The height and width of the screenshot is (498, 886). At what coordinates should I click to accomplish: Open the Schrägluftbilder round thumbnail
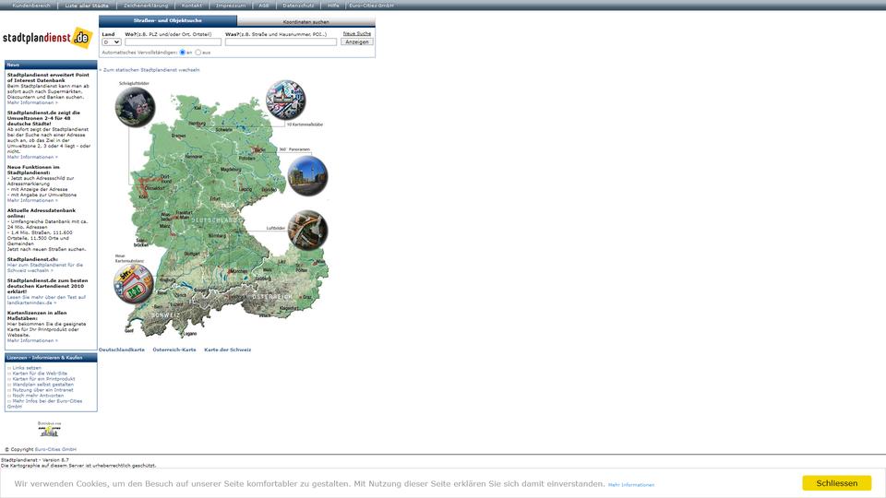(135, 107)
